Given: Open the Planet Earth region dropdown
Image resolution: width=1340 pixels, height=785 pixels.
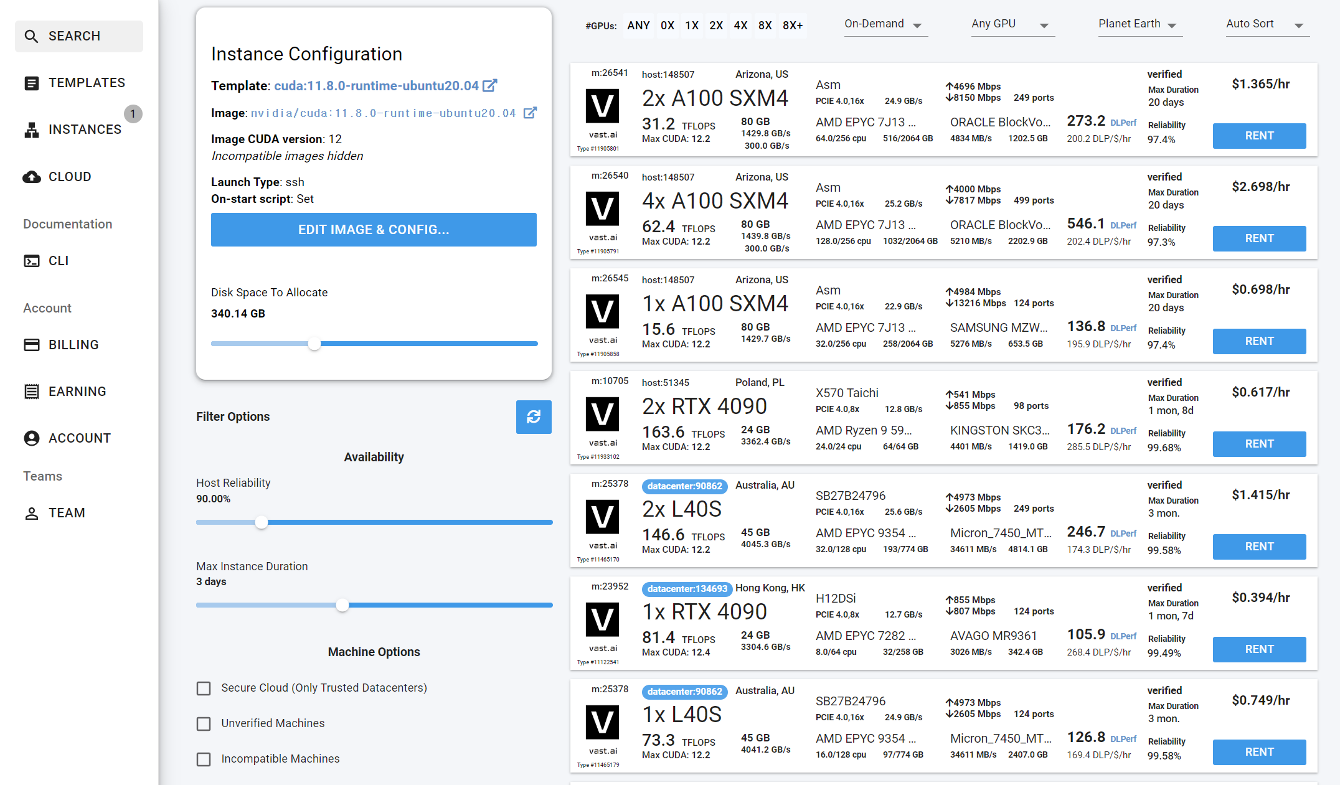Looking at the screenshot, I should [x=1139, y=24].
